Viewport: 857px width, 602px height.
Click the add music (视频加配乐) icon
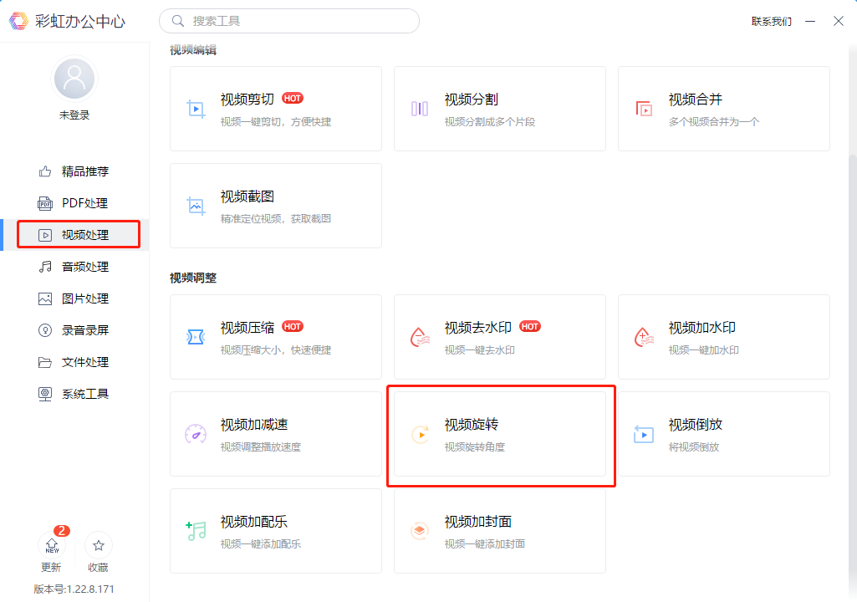click(x=196, y=531)
